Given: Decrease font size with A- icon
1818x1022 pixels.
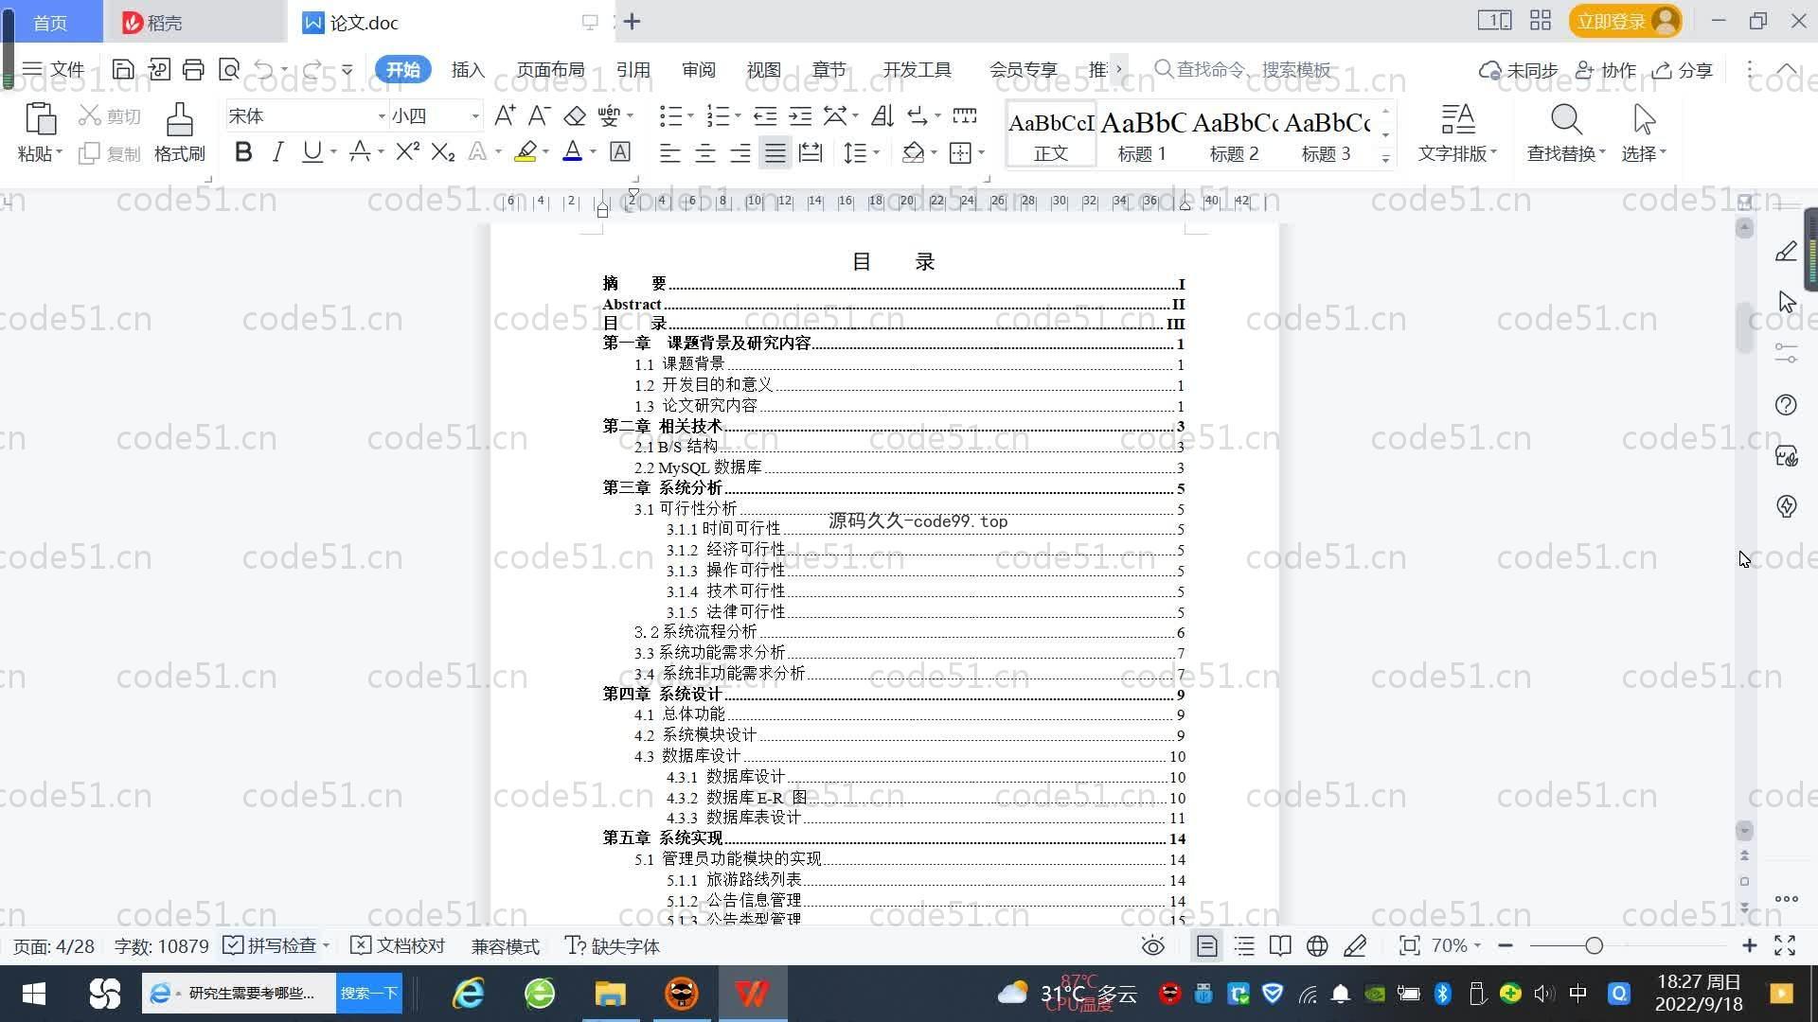Looking at the screenshot, I should pyautogui.click(x=539, y=115).
